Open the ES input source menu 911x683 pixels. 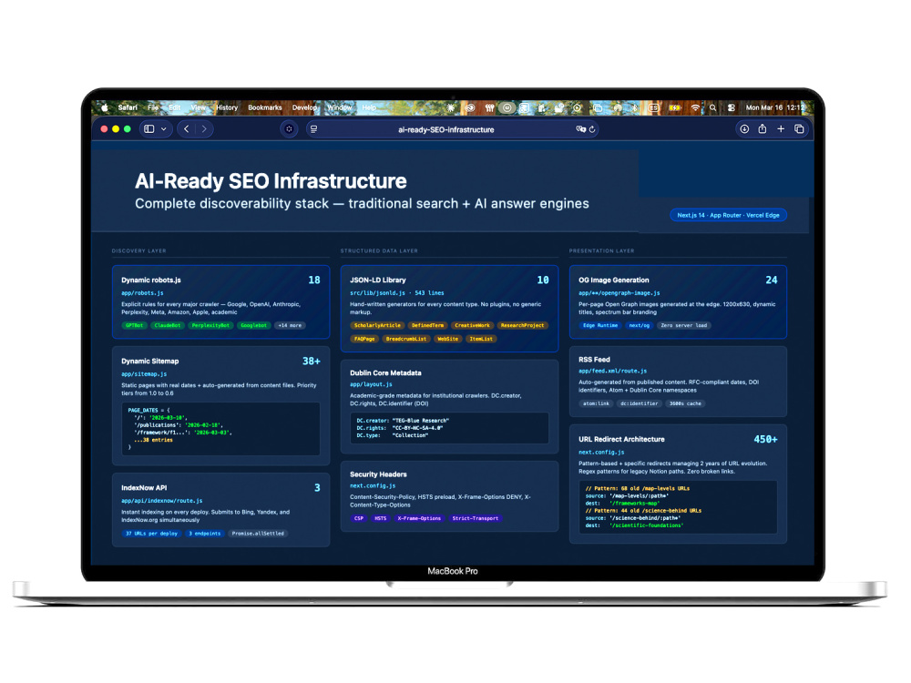[x=653, y=107]
